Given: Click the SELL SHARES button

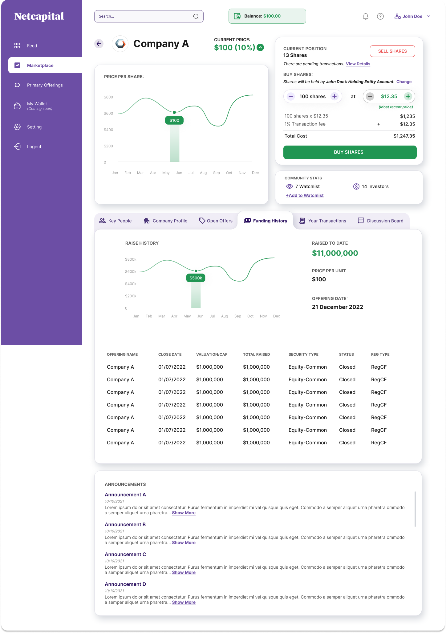Looking at the screenshot, I should (392, 51).
